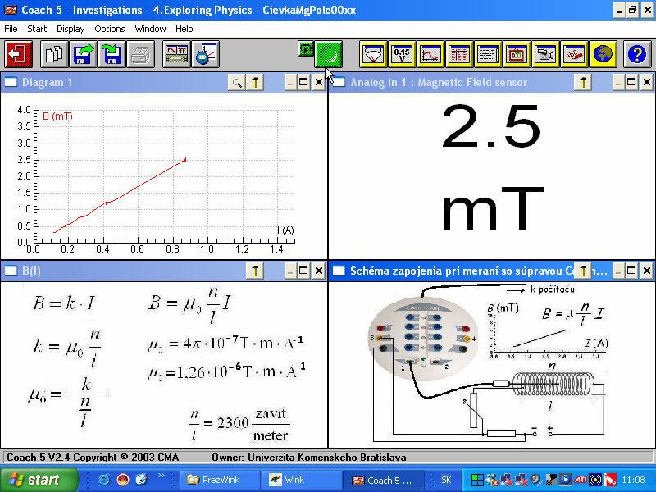Click the Coach 5 taskbar button
The image size is (656, 492).
click(383, 480)
